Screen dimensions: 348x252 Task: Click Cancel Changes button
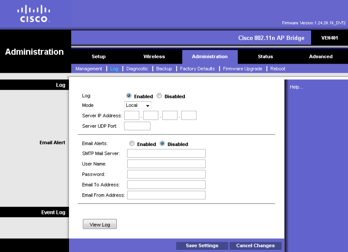pos(255,246)
